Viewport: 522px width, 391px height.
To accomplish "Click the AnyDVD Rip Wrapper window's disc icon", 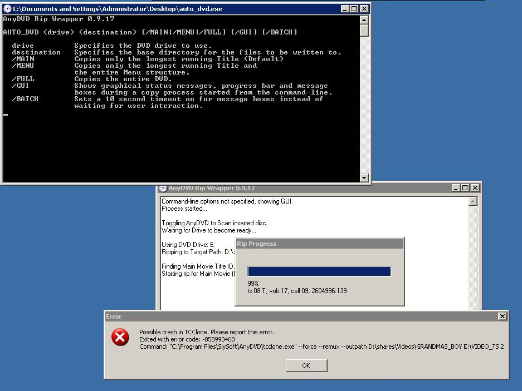I will pyautogui.click(x=163, y=188).
